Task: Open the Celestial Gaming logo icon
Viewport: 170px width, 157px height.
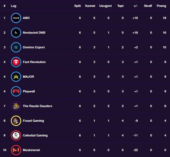Action: pyautogui.click(x=16, y=135)
